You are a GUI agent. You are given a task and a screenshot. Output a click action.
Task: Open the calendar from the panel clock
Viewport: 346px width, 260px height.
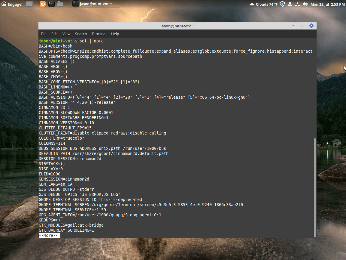pyautogui.click(x=327, y=4)
